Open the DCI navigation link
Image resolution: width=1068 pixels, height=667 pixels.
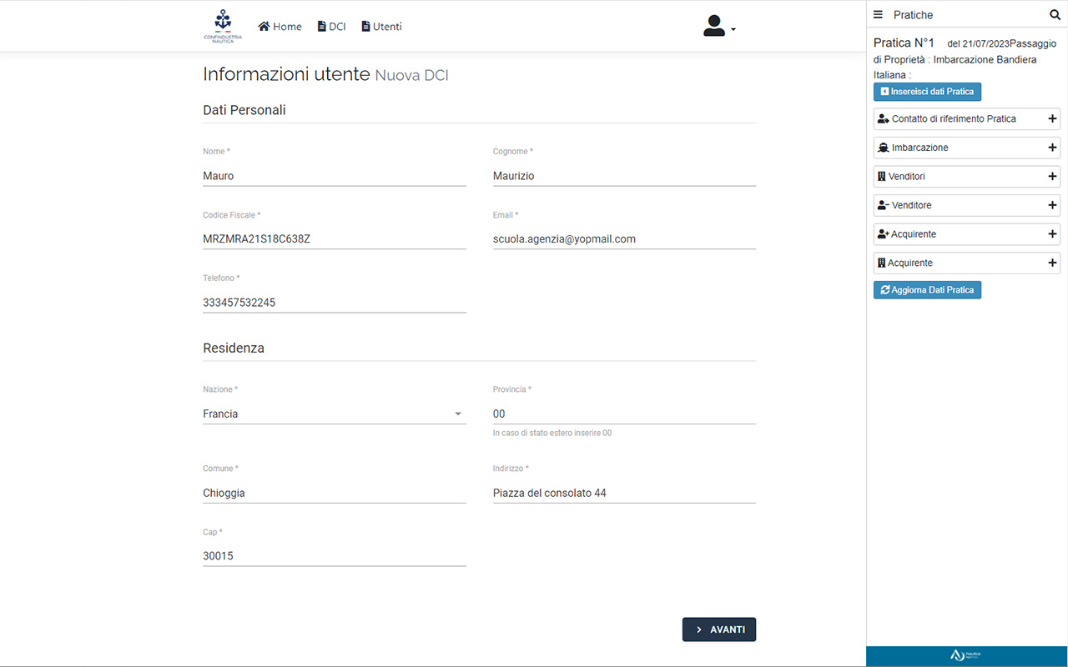coord(331,27)
